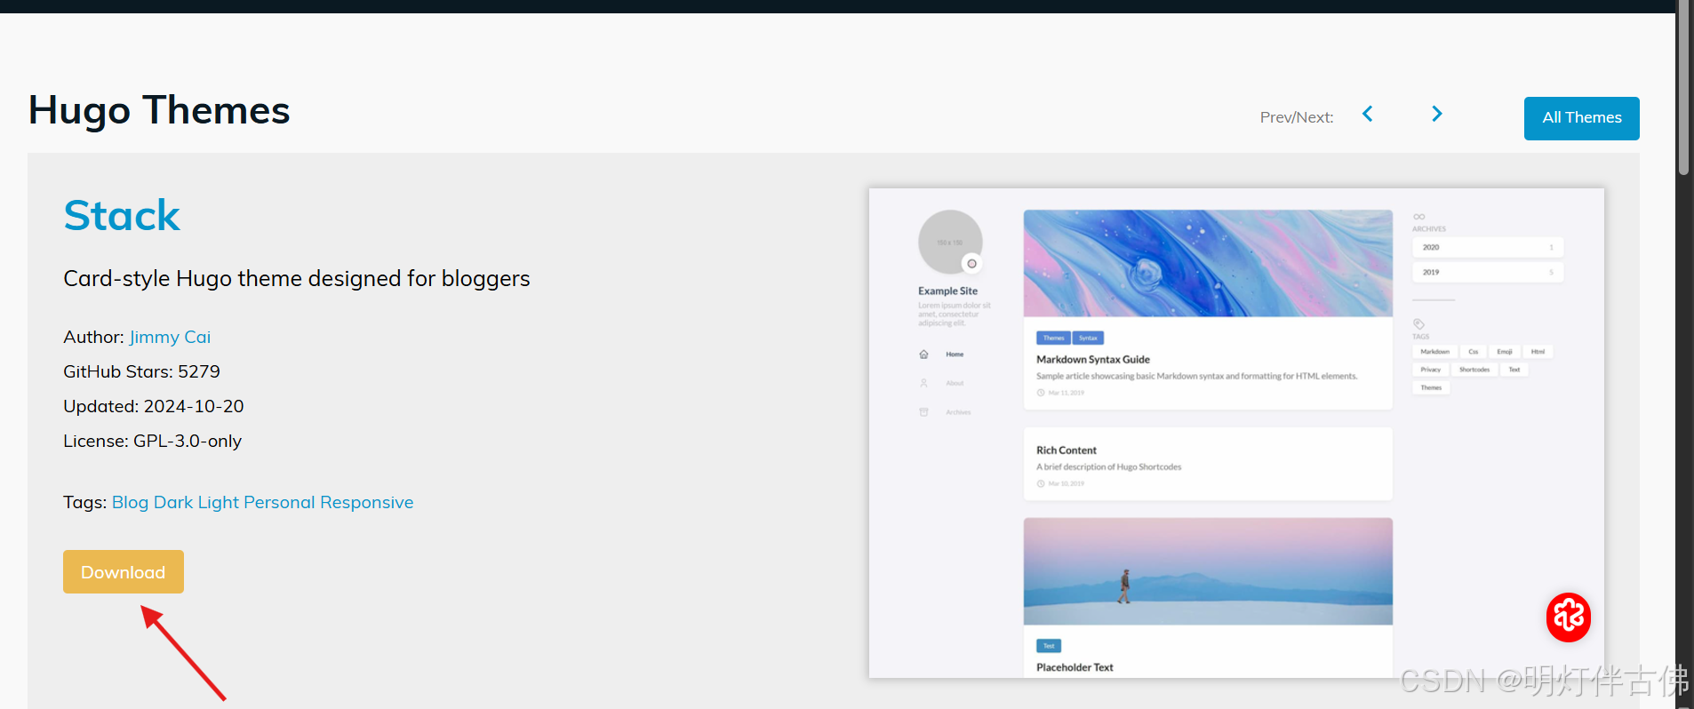Click the Hugo Themes heading

(159, 110)
